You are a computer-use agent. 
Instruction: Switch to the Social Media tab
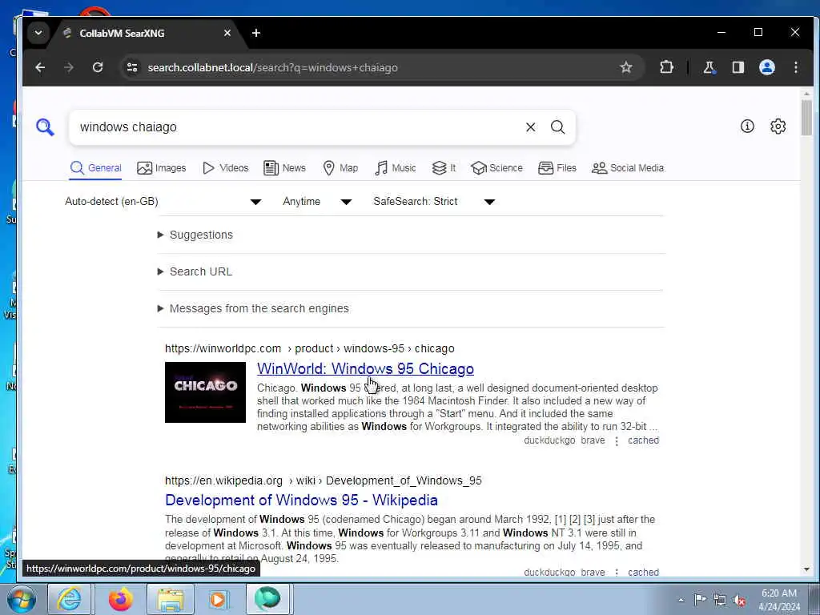(x=628, y=168)
